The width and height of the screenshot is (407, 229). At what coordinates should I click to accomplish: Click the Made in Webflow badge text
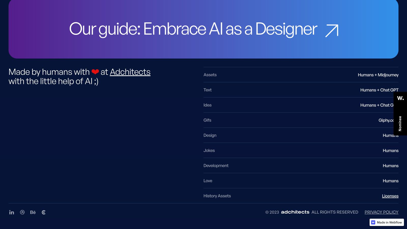[x=389, y=222]
